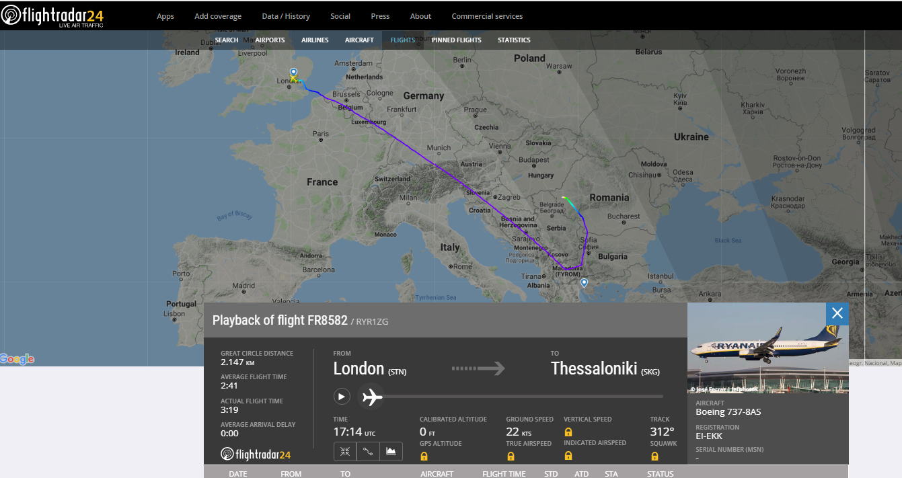The height and width of the screenshot is (478, 902).
Task: Click the Flightradar24 logo in header
Action: pyautogui.click(x=52, y=16)
